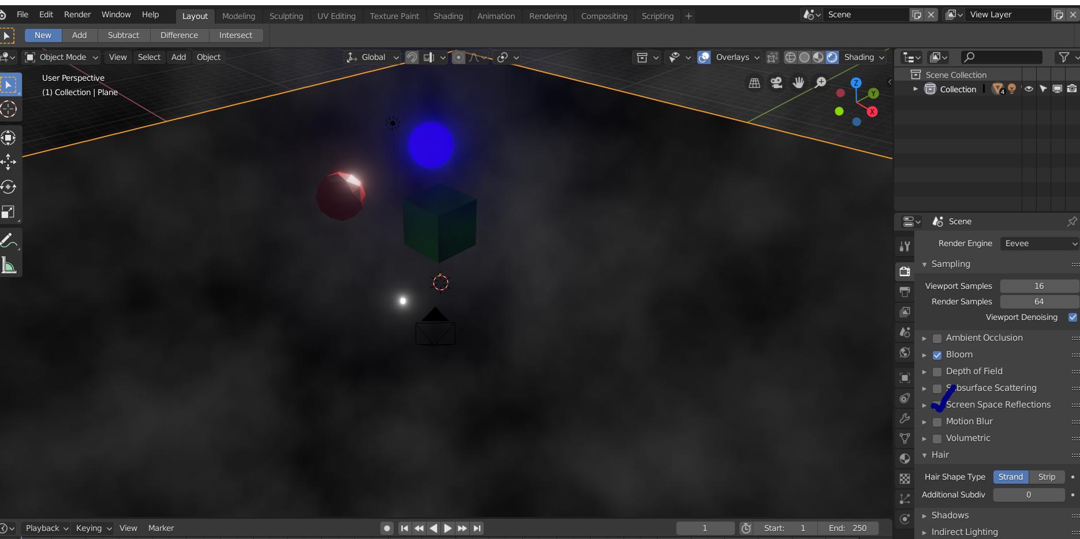
Task: Open Modifiers wrench properties tab
Action: (905, 418)
